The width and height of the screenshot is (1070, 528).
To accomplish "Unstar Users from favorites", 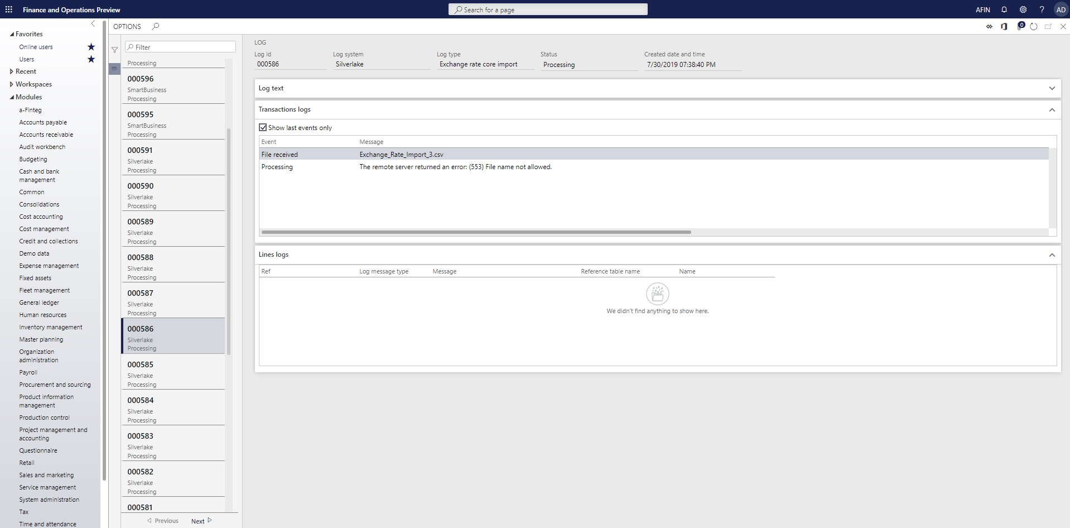I will [x=91, y=59].
